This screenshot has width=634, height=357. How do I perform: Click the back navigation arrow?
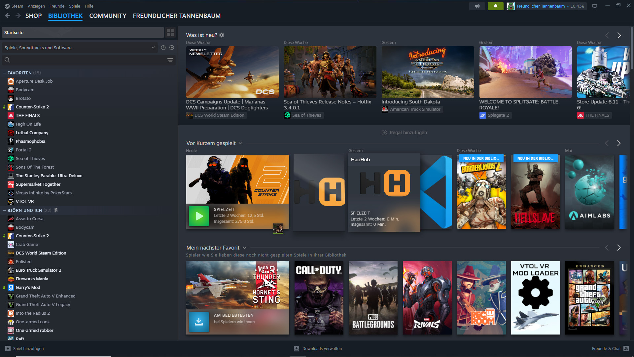point(8,16)
